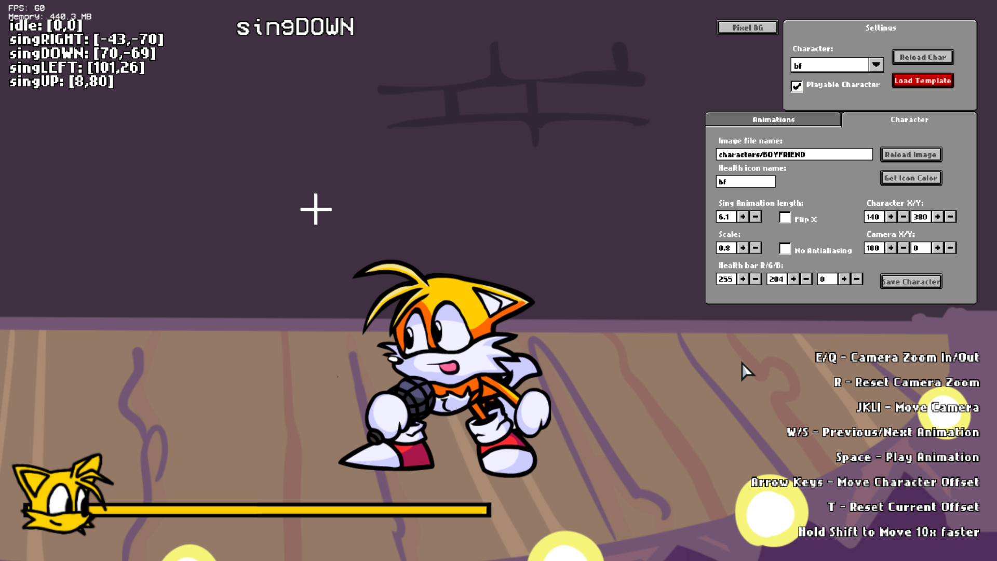Increase Health bar green value with plus
Image resolution: width=997 pixels, height=561 pixels.
click(793, 279)
